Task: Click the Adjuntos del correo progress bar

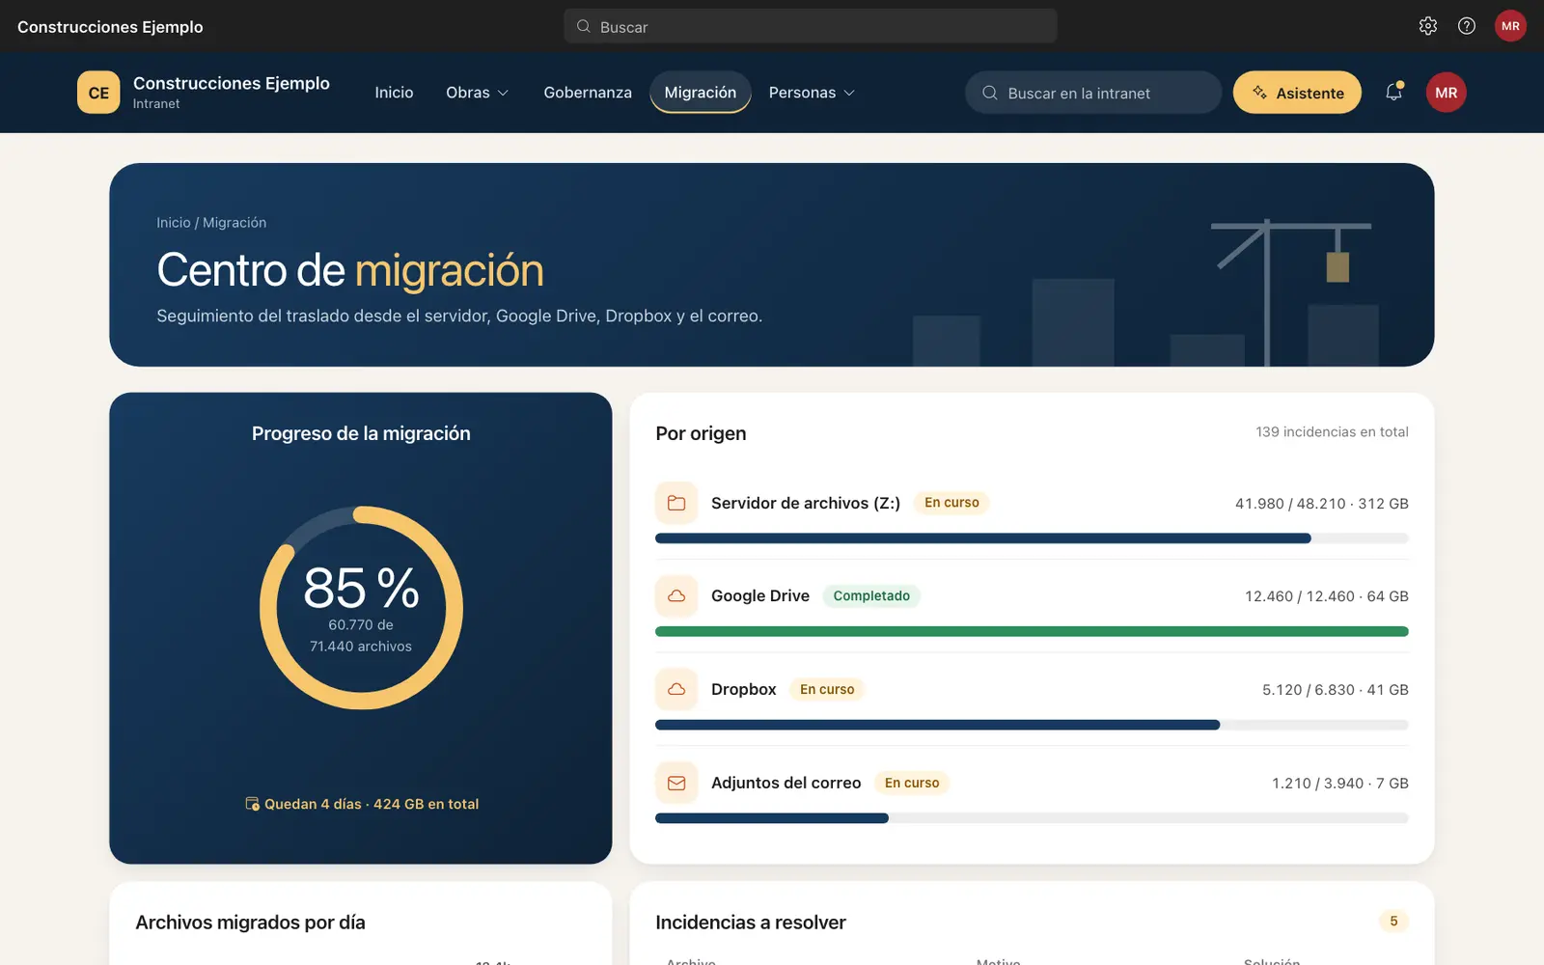Action: click(x=1032, y=818)
